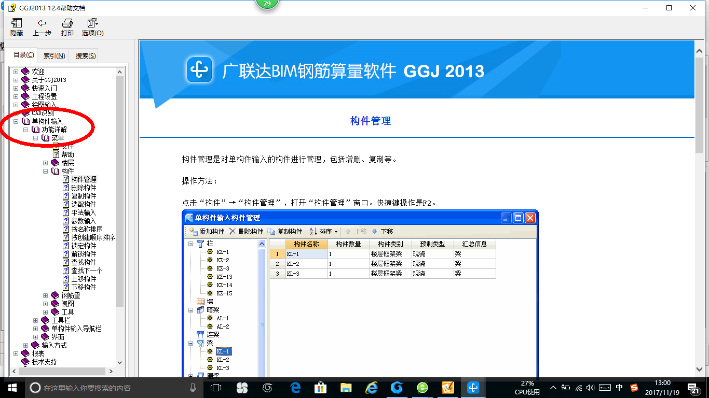Open the 选配构件 help topic
Screen dimensions: 709x398
coord(84,204)
